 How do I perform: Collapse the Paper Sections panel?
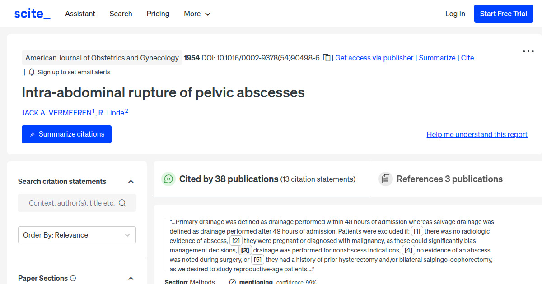(x=131, y=278)
